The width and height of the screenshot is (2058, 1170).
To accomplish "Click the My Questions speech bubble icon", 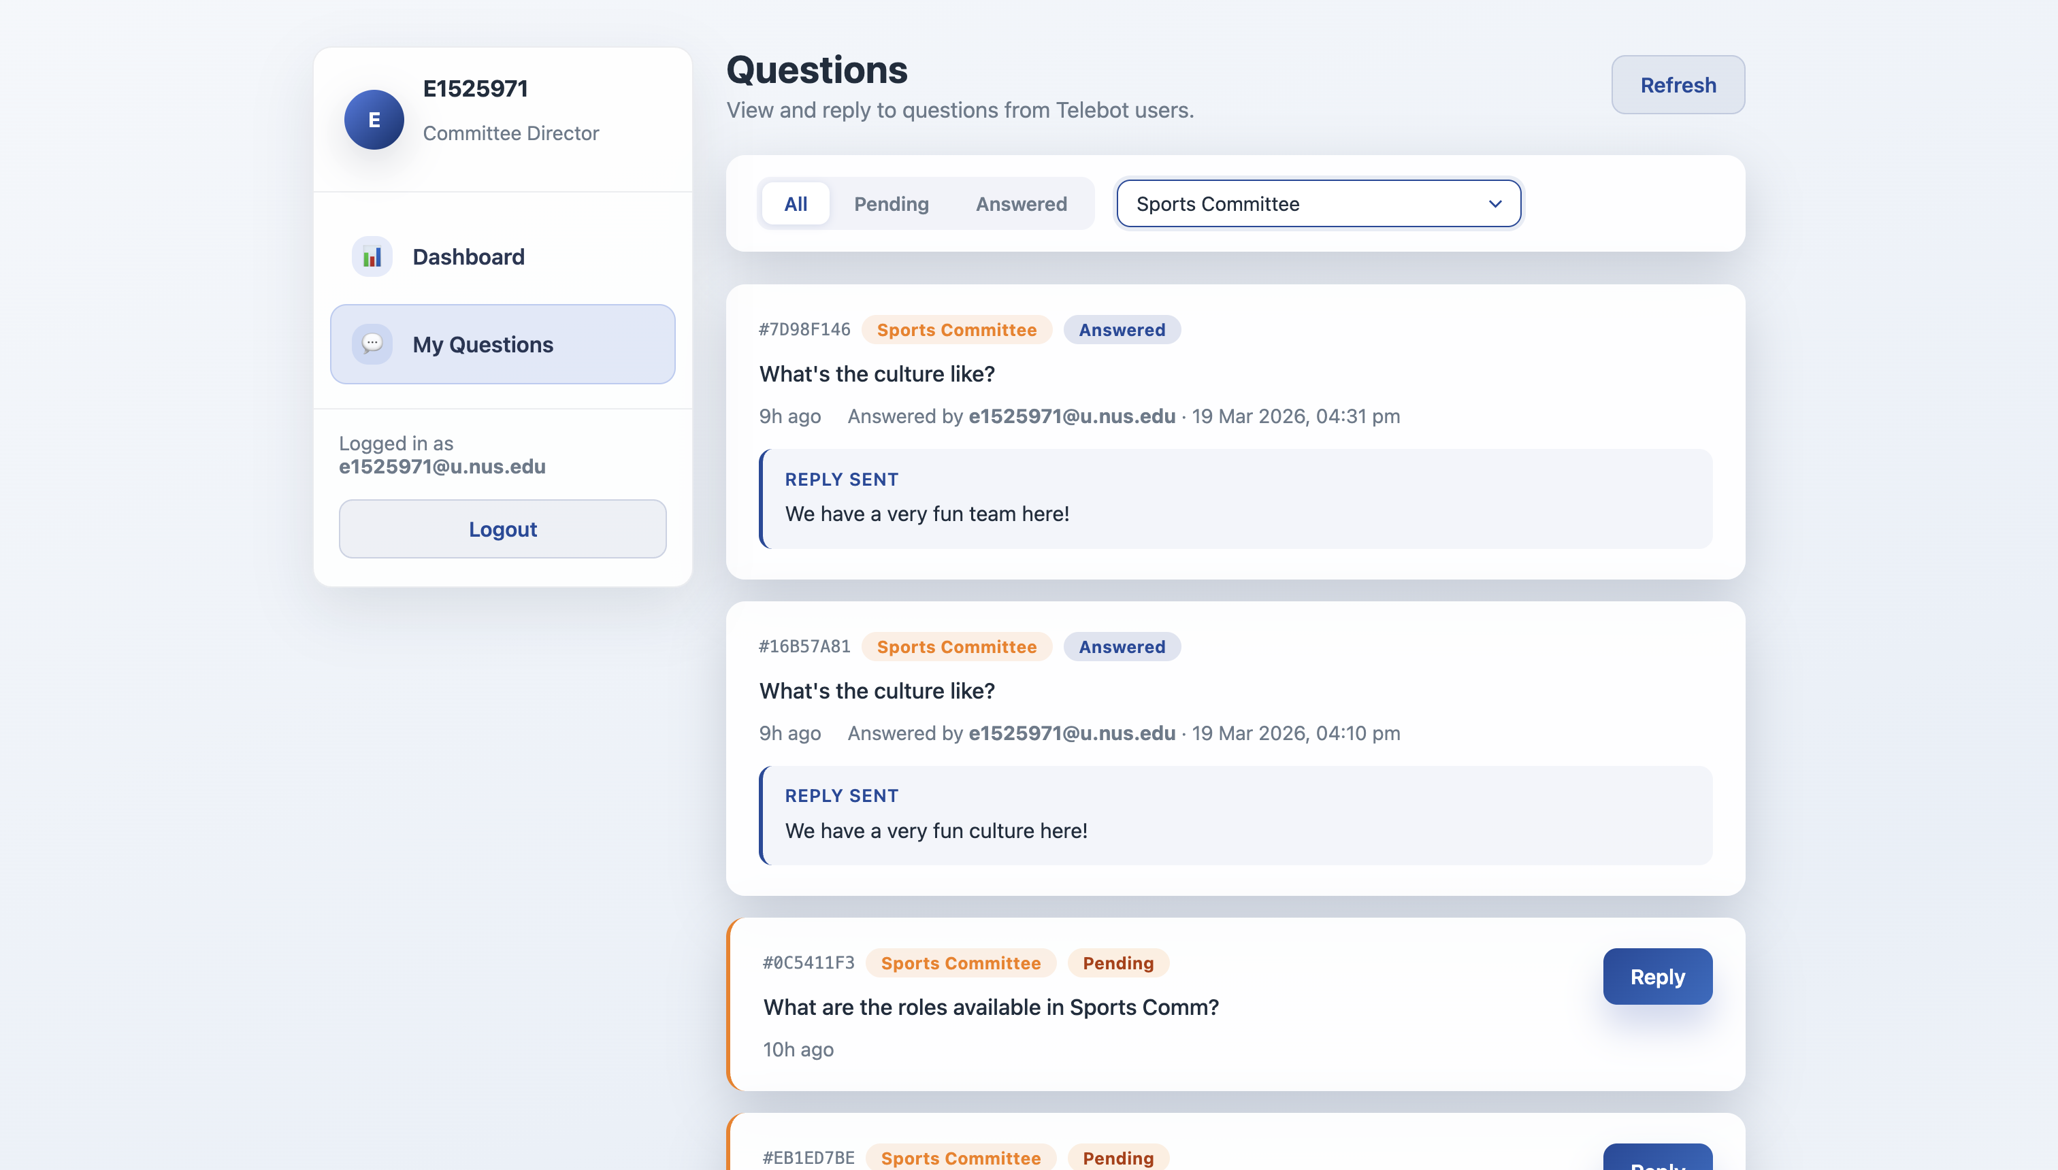I will pos(372,344).
